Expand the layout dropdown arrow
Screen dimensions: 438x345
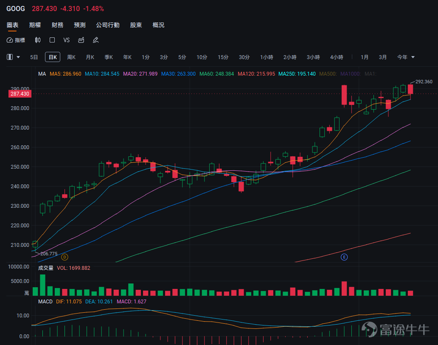coord(18,57)
